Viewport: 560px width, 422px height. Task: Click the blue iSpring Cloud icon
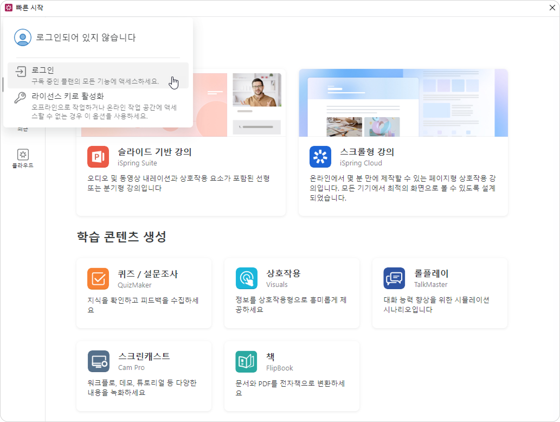(x=320, y=157)
